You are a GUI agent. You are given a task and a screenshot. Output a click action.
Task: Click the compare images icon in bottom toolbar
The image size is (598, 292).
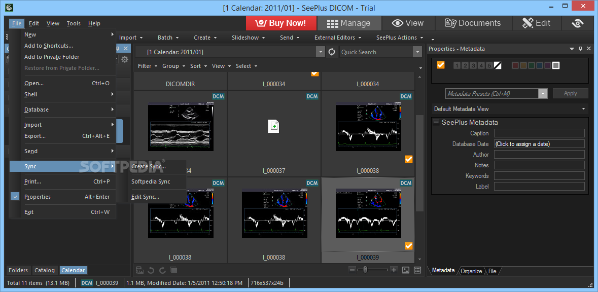(x=173, y=270)
